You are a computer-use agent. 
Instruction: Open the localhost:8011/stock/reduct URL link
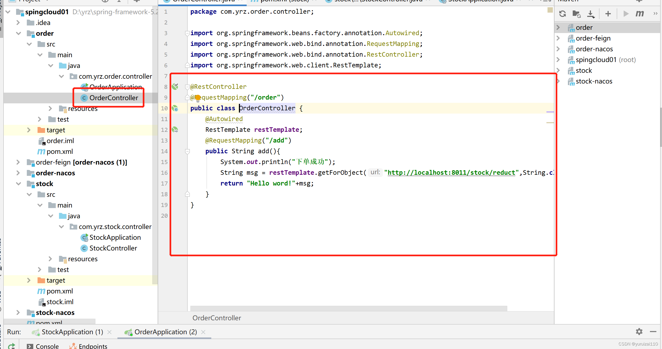[x=451, y=173]
